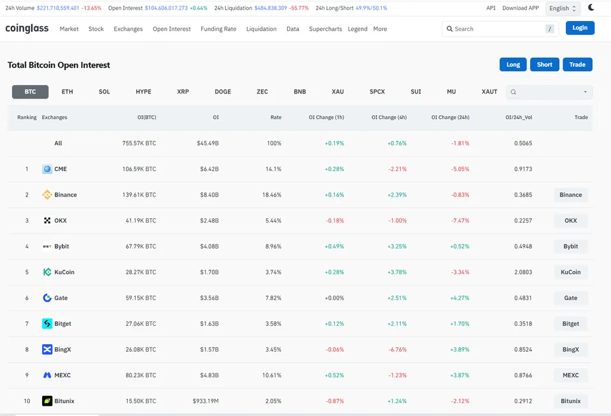Select the DOGE coin tab
The width and height of the screenshot is (611, 416).
pos(223,92)
